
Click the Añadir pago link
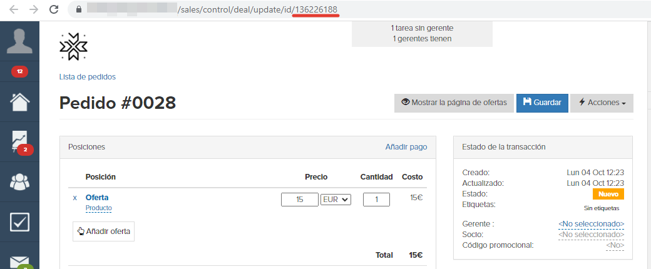406,147
